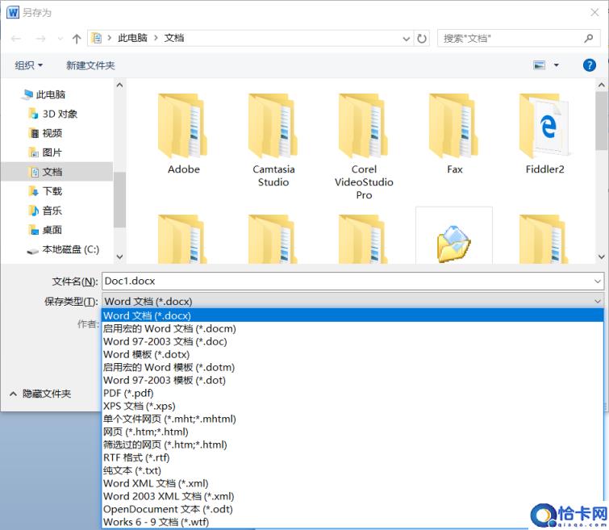Open the Adobe folder
This screenshot has height=530, width=609.
pos(182,133)
